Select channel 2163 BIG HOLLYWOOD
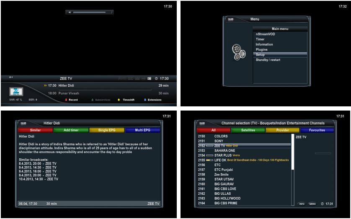Screen dimensions: 351x219 (x=244, y=198)
